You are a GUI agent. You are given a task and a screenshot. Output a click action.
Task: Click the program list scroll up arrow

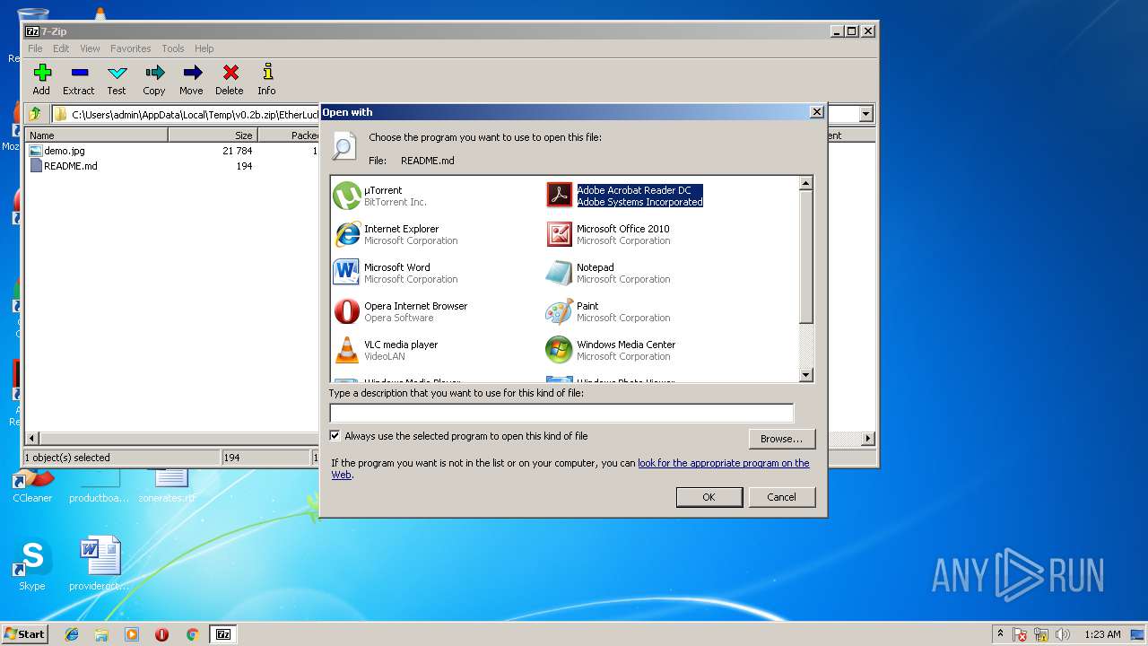point(805,183)
